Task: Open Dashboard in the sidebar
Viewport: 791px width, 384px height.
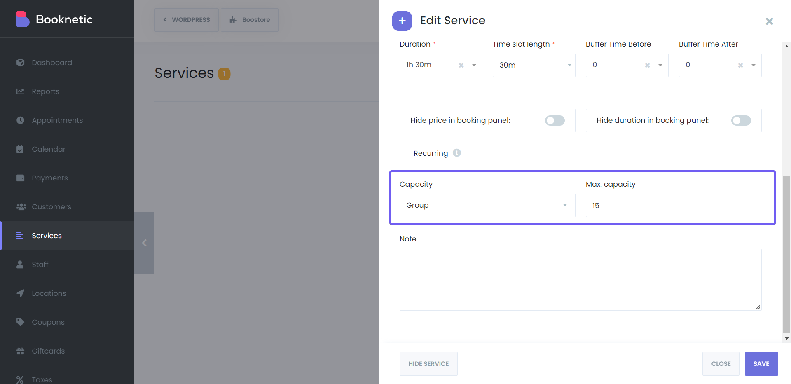Action: click(67, 63)
